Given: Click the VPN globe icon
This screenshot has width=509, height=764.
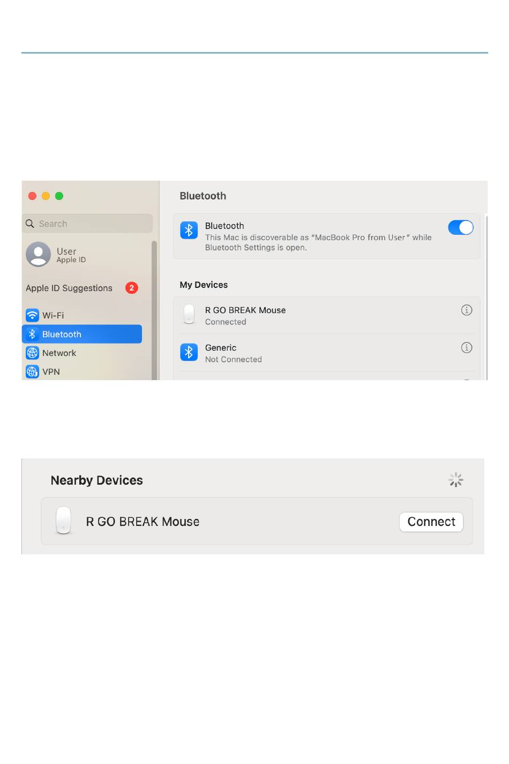Looking at the screenshot, I should (x=32, y=372).
